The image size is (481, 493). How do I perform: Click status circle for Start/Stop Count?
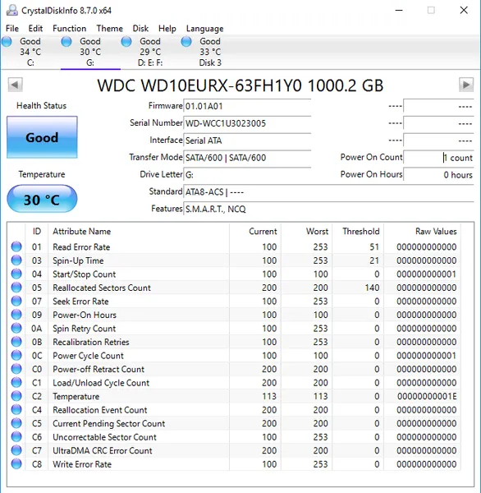[16, 274]
